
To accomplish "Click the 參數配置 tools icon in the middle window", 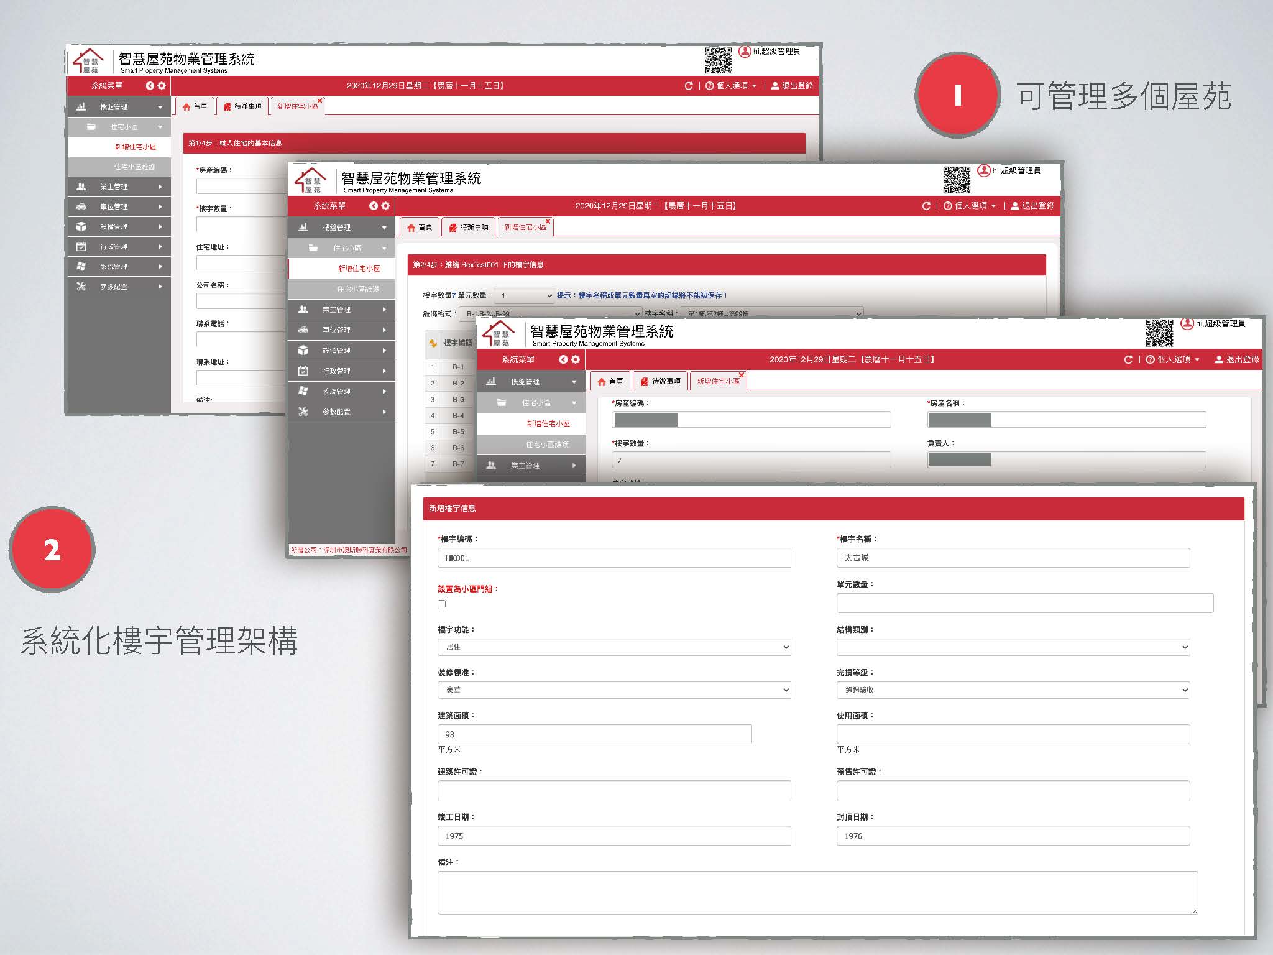I will click(303, 412).
